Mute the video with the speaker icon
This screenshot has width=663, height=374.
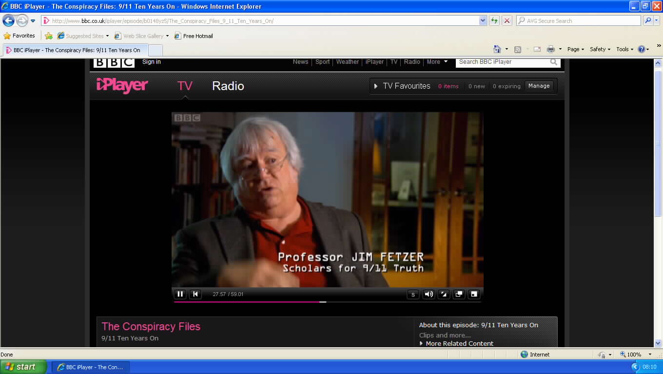429,294
